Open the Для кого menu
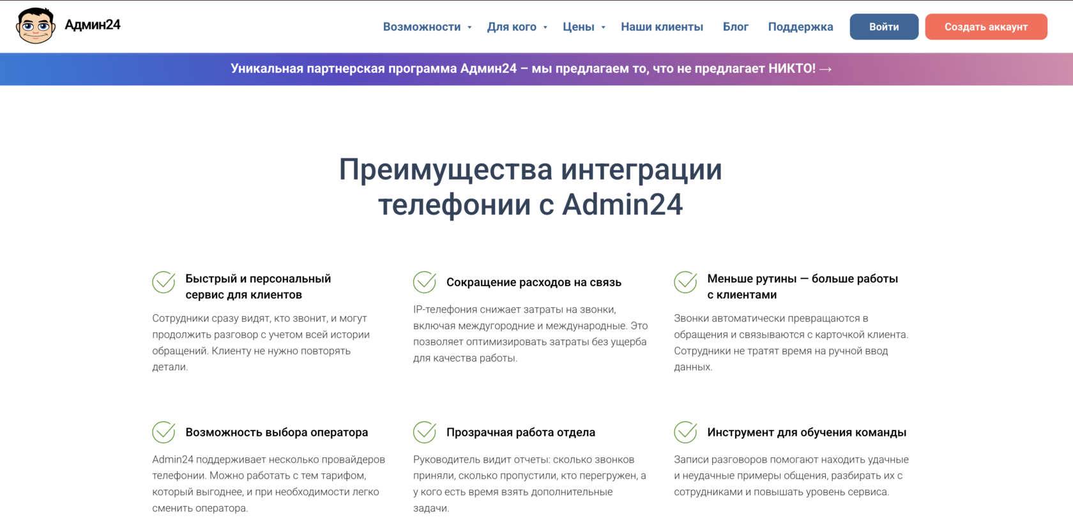 pos(512,27)
